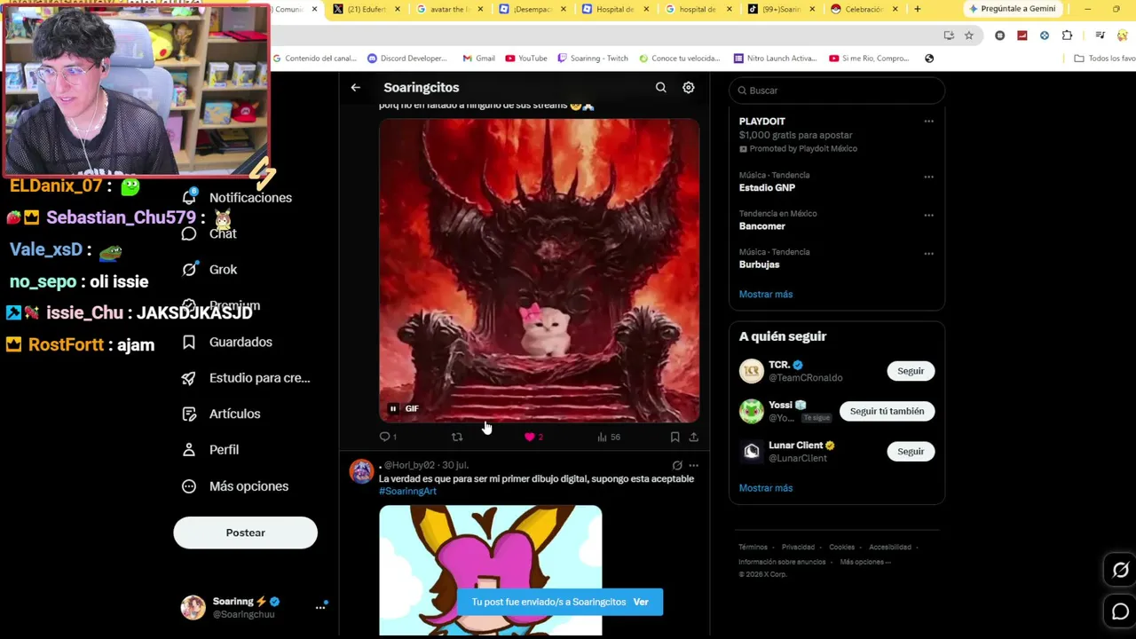Open the Bancomer trend
Image resolution: width=1136 pixels, height=639 pixels.
click(762, 226)
